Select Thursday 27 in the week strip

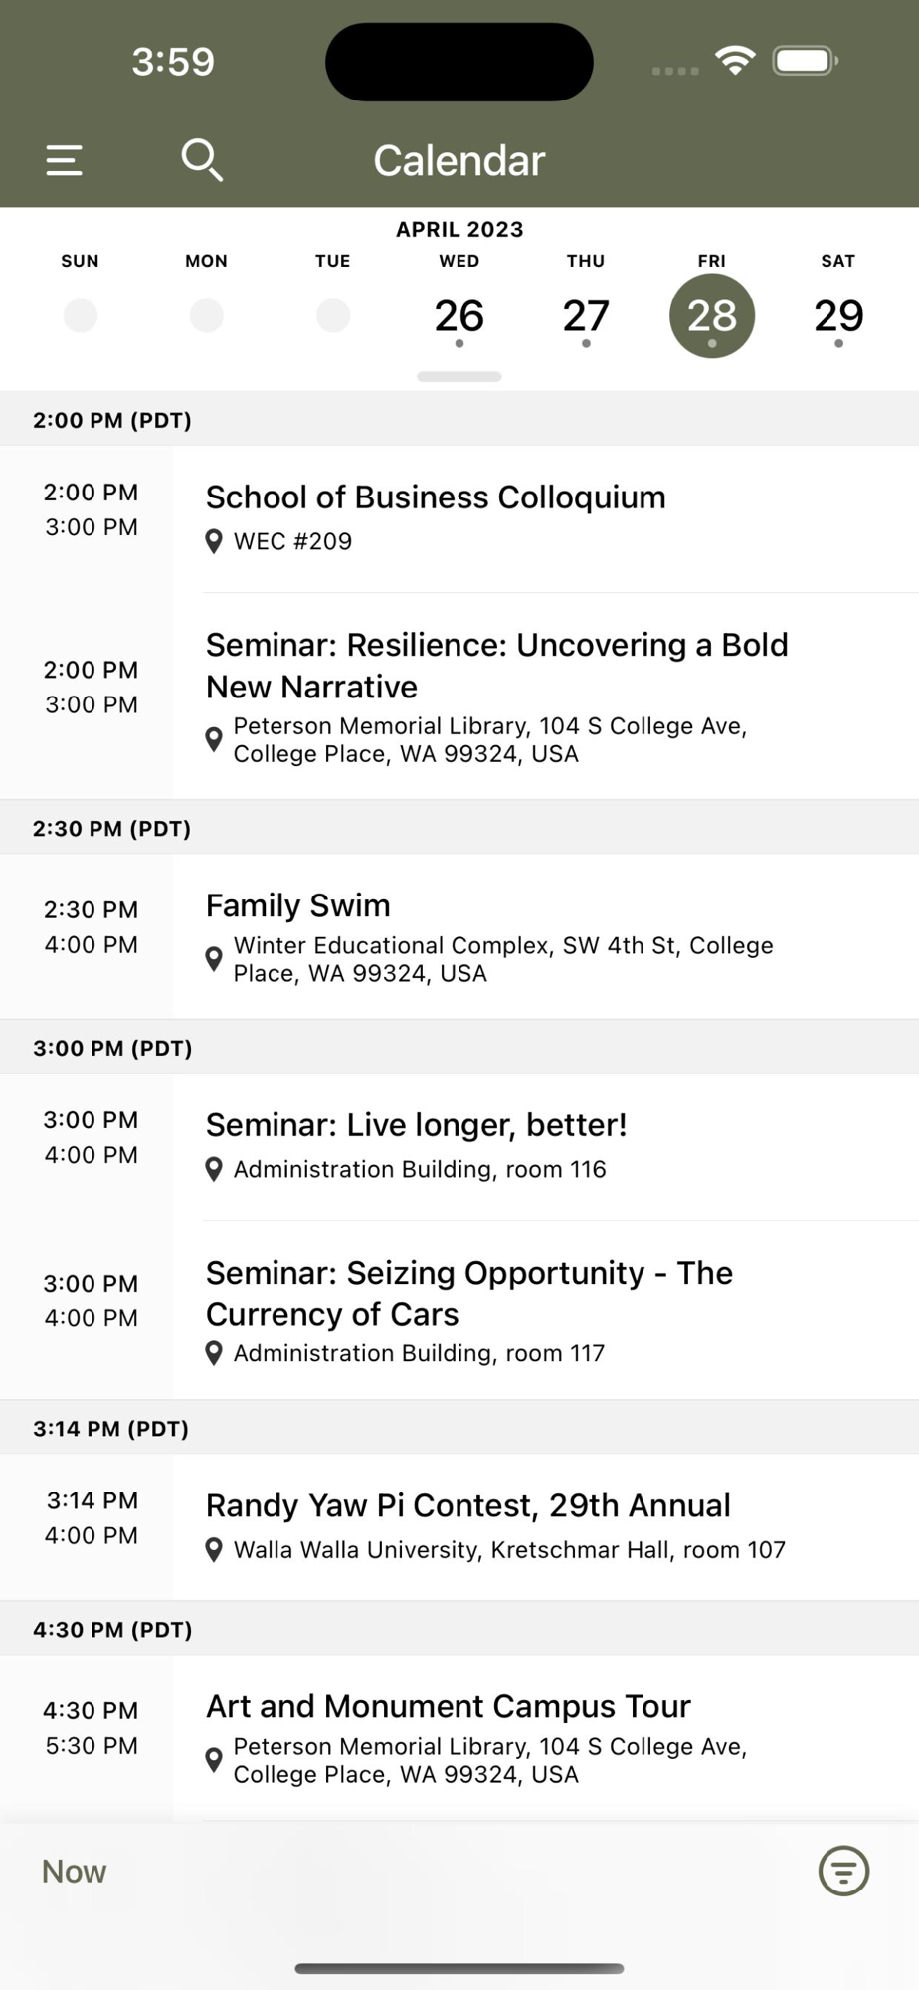pos(586,316)
